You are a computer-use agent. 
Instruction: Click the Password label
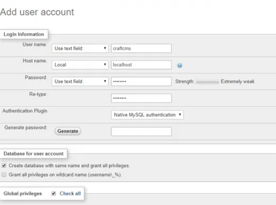(36, 78)
